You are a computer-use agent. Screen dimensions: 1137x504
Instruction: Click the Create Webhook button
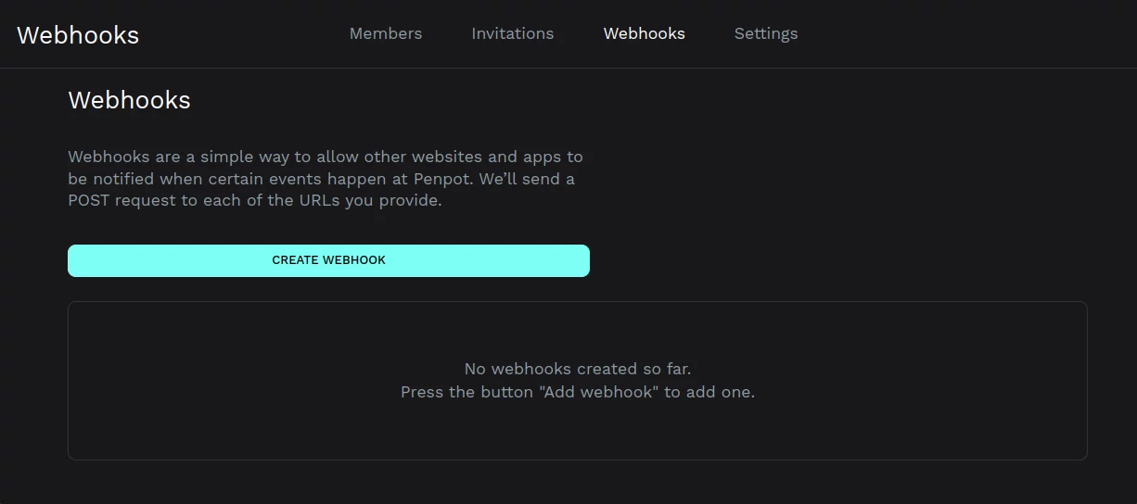[328, 260]
